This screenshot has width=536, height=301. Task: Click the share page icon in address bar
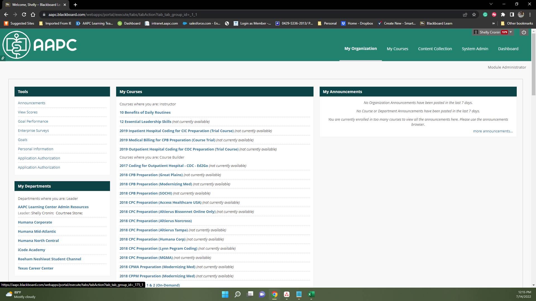465,14
